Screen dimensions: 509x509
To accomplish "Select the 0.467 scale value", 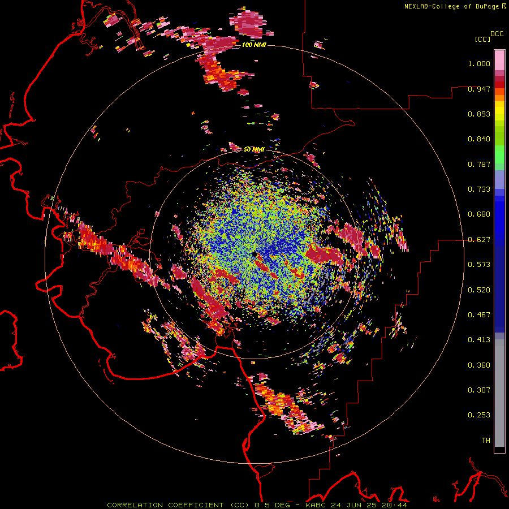I will [x=479, y=315].
